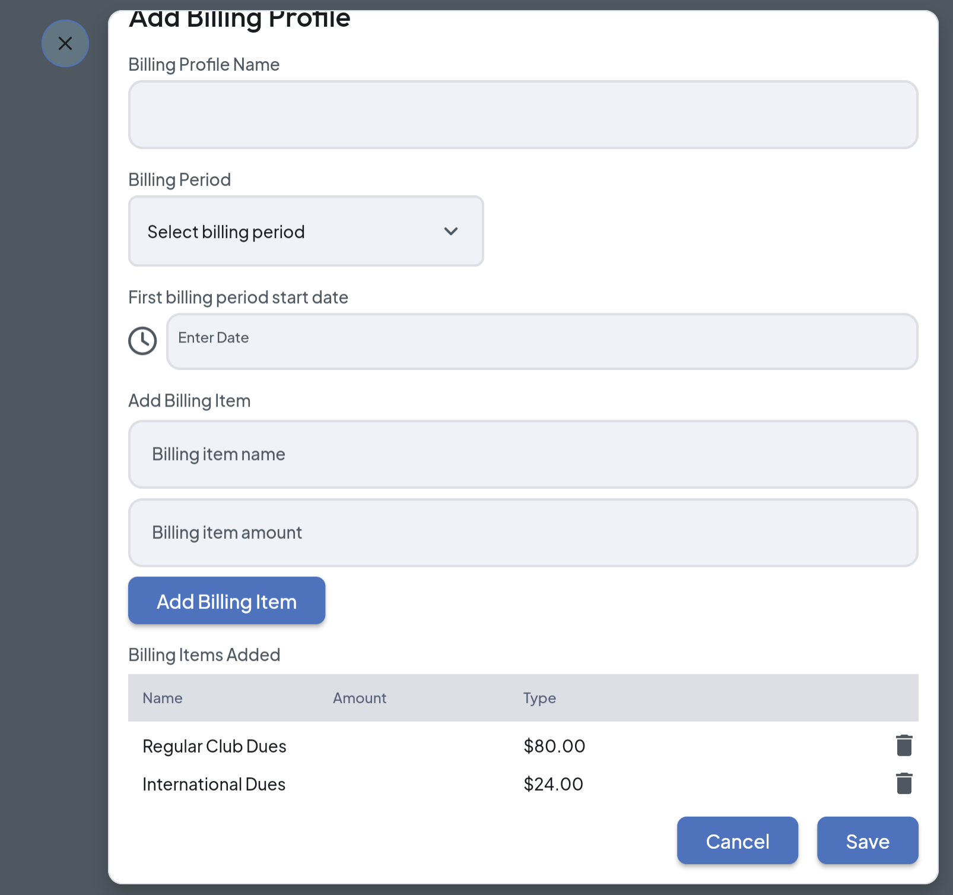Select the Billing item amount field
The width and height of the screenshot is (953, 895).
coord(523,533)
